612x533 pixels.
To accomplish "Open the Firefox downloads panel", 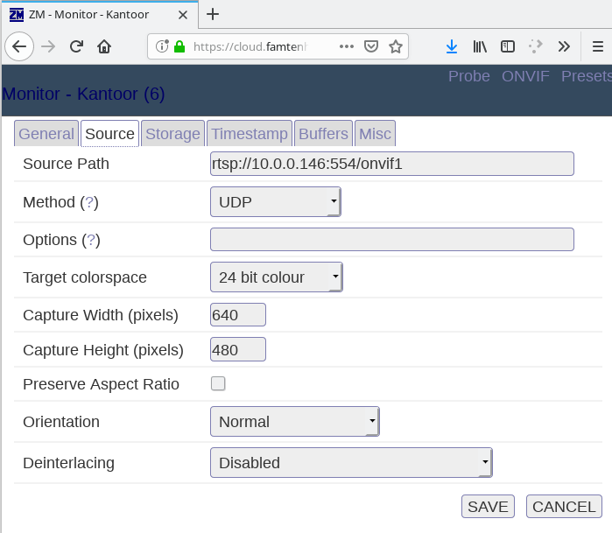I will (452, 46).
